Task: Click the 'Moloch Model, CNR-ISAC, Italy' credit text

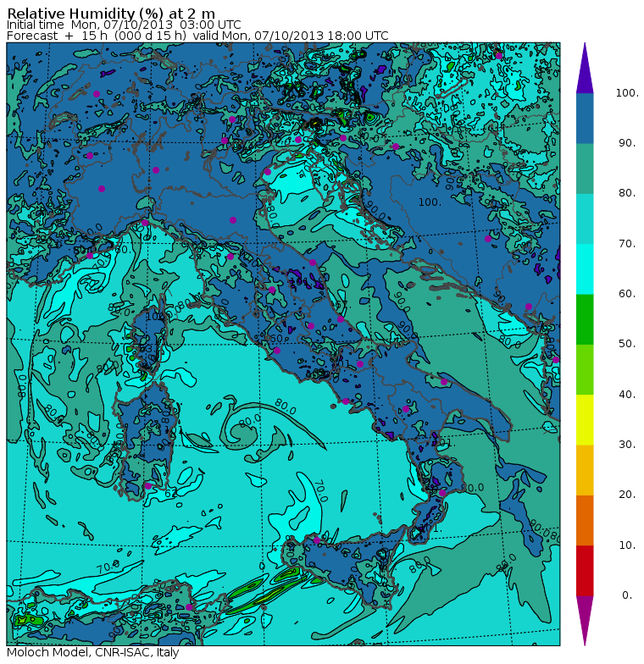Action: (x=93, y=652)
